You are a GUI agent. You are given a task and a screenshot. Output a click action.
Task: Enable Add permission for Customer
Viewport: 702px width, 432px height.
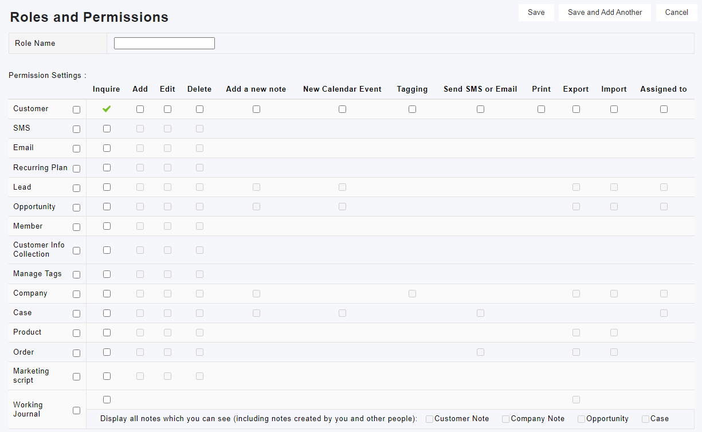coord(140,109)
